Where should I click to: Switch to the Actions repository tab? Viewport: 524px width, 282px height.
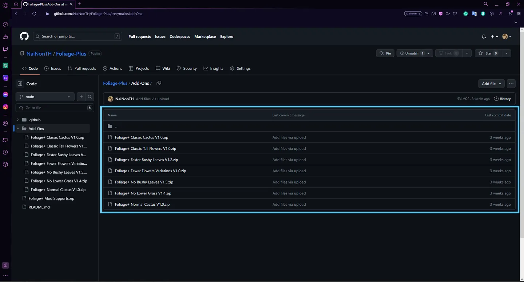[112, 68]
